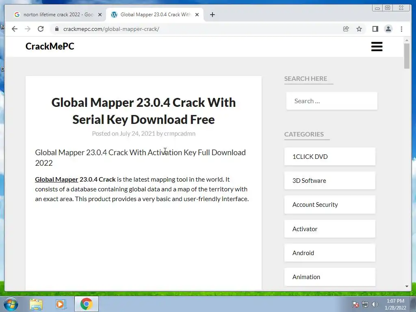Open the Activator category
The image size is (416, 312).
[330, 229]
